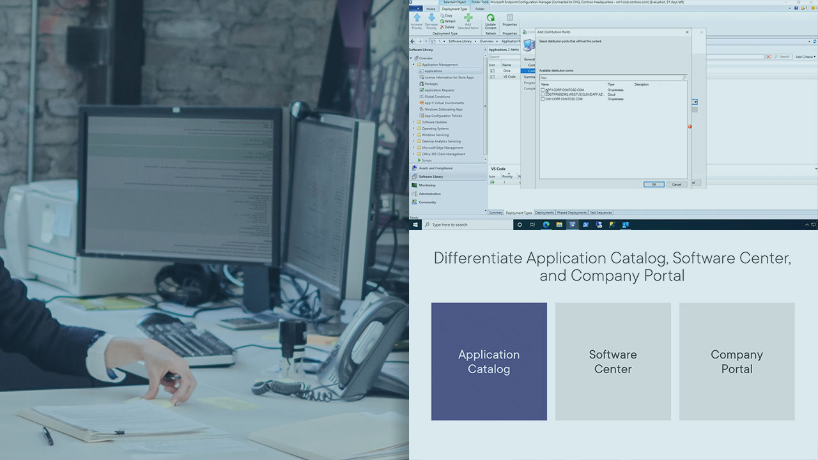818x460 pixels.
Task: Switch to the Home ribbon tab
Action: [431, 9]
